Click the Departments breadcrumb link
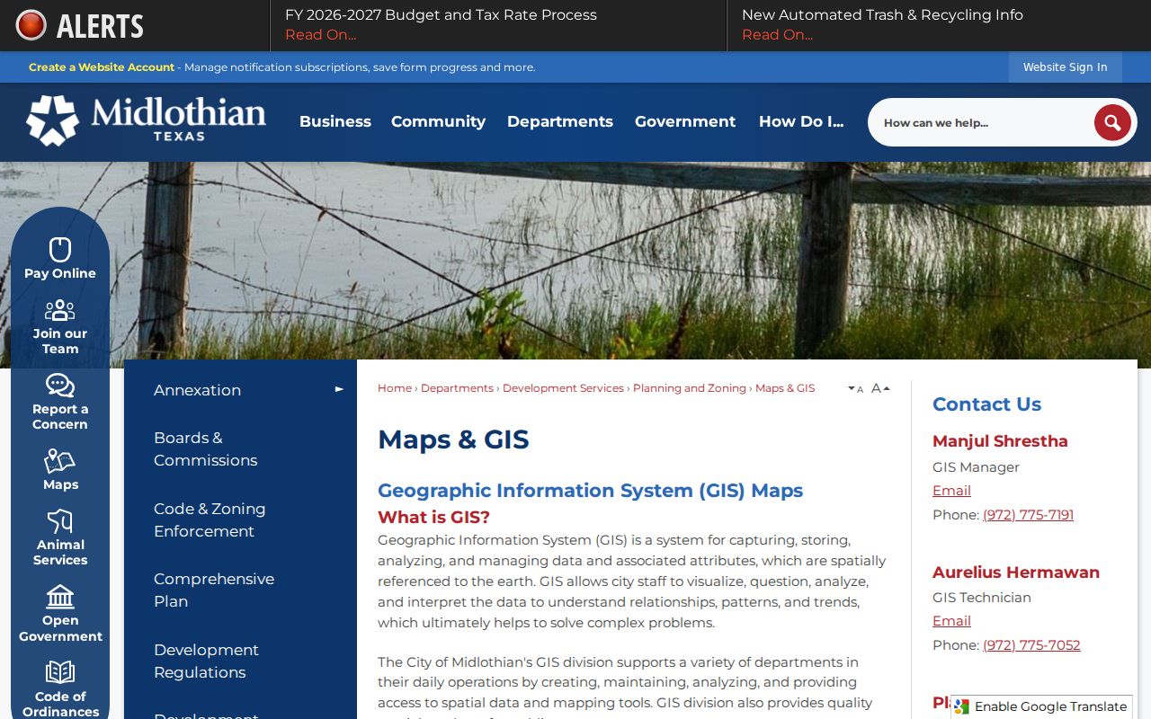 (x=457, y=388)
